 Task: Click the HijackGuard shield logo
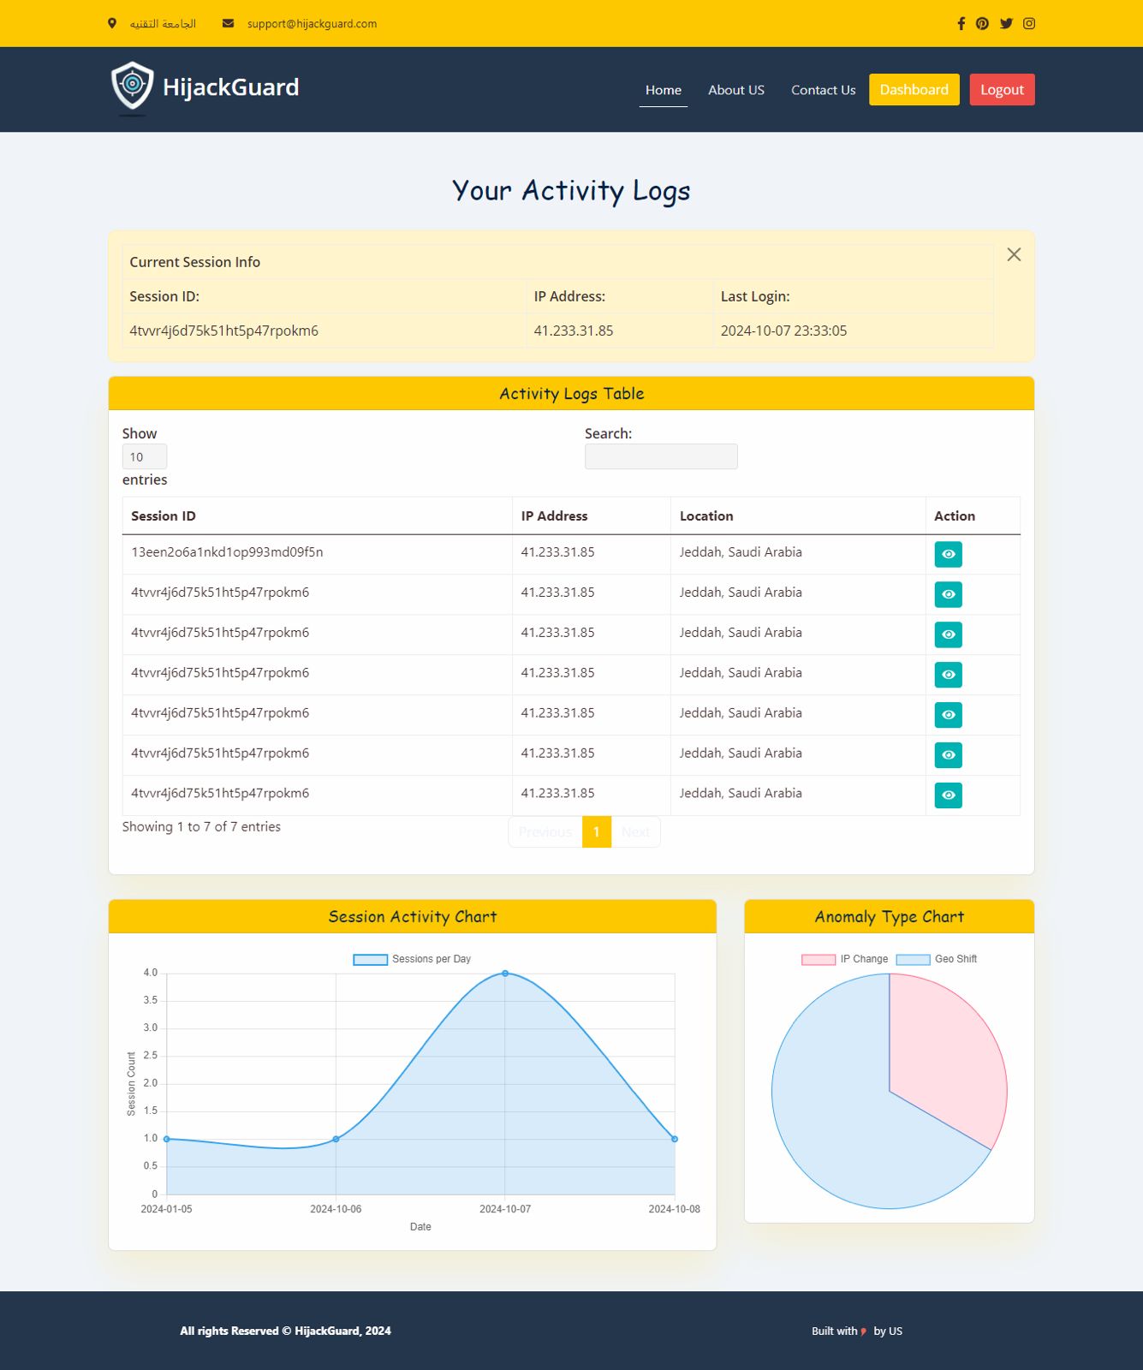pos(133,87)
